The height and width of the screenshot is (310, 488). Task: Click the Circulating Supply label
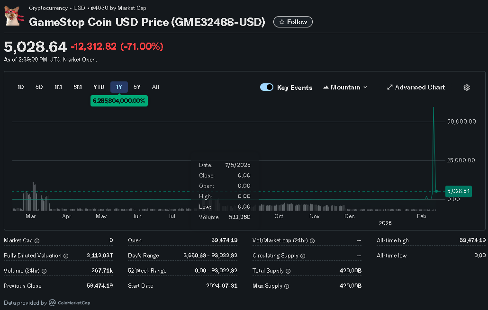tap(275, 256)
